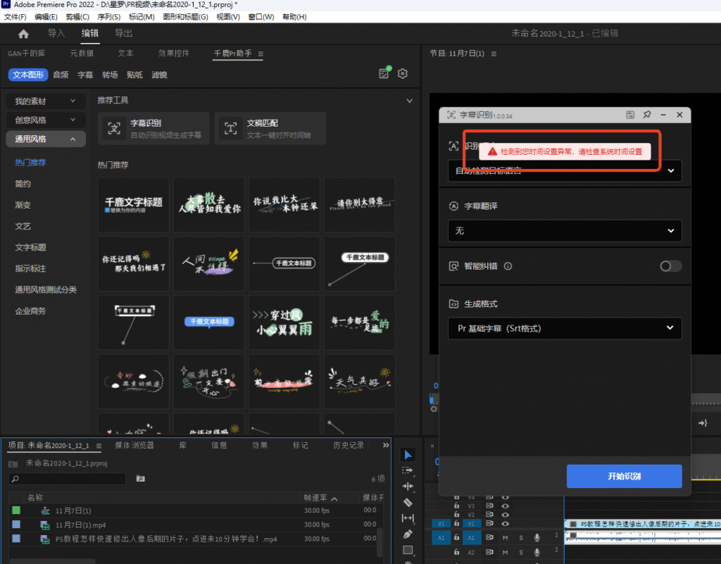Click the info icon beside 智能纠错
The width and height of the screenshot is (721, 564).
[508, 266]
